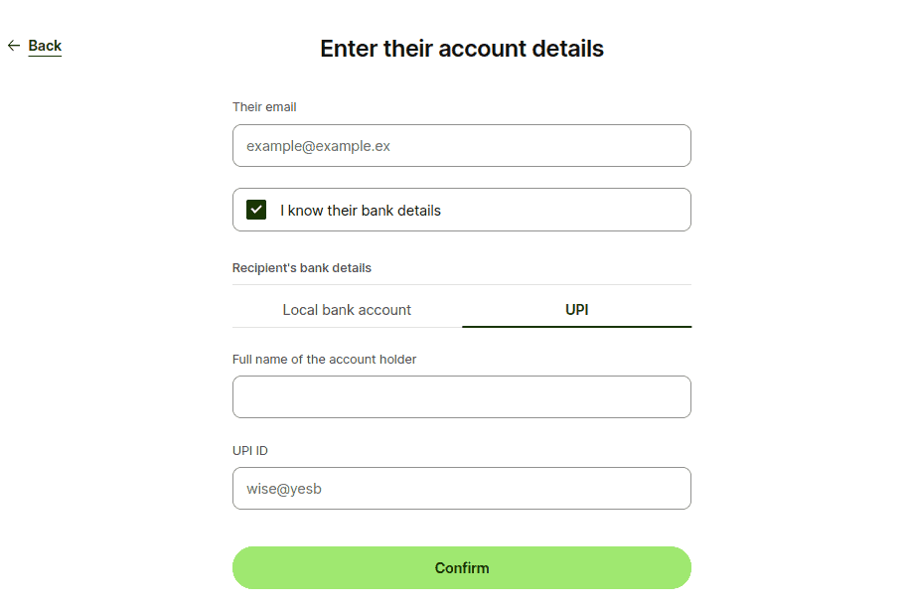This screenshot has width=910, height=607.
Task: Uncheck the bank details checkbox
Action: tap(256, 210)
